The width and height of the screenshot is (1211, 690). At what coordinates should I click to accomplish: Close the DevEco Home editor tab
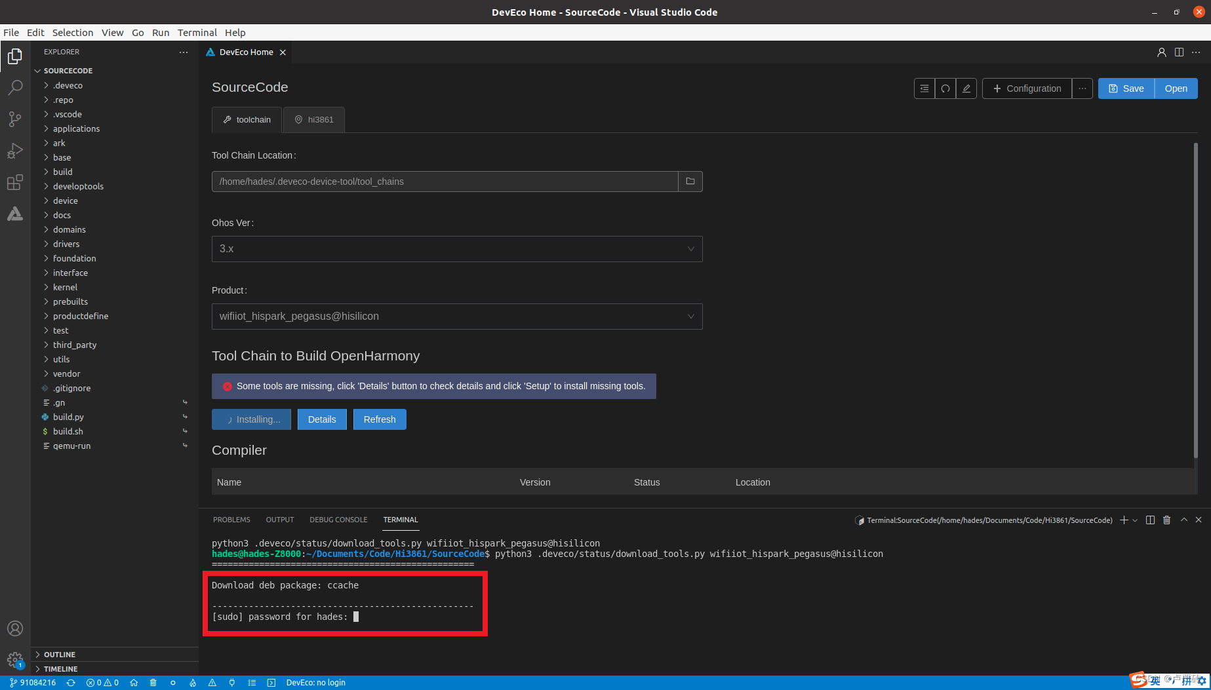point(283,52)
